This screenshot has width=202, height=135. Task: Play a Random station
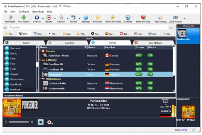tap(61, 19)
